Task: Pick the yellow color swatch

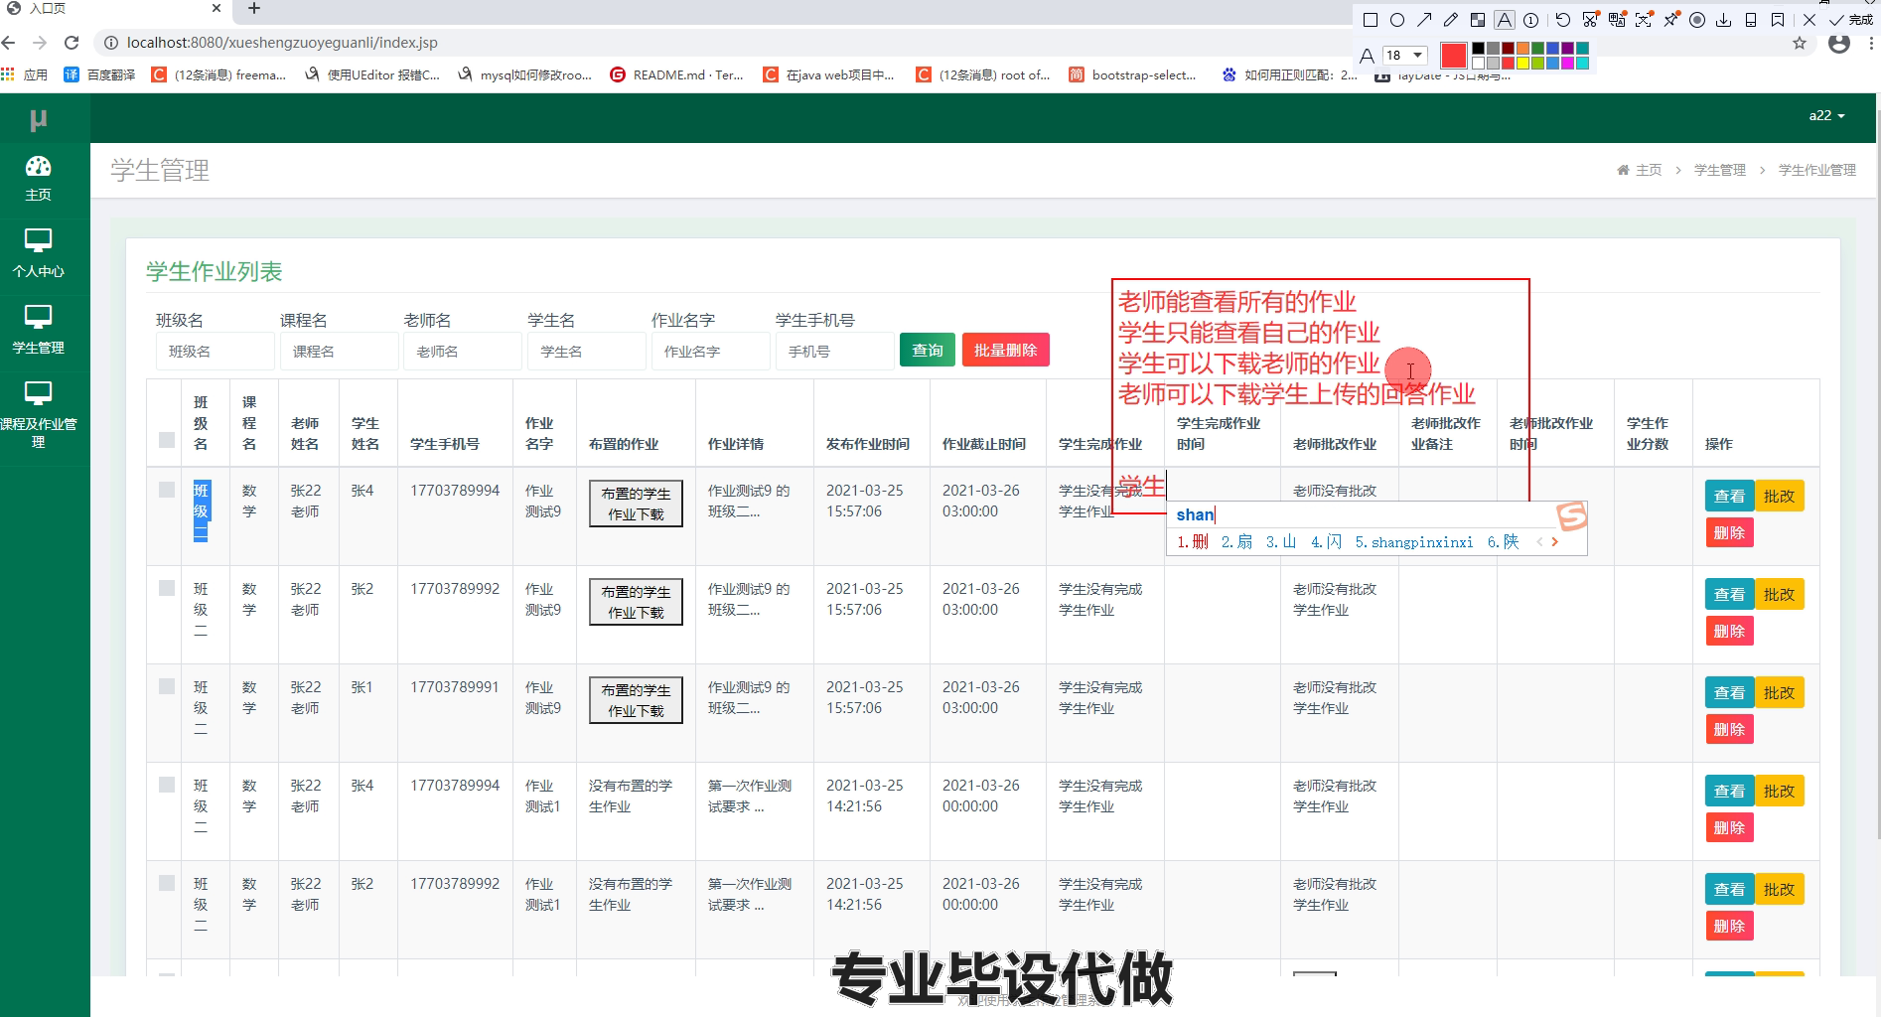Action: [x=1522, y=64]
